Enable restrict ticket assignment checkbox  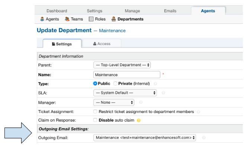click(95, 112)
